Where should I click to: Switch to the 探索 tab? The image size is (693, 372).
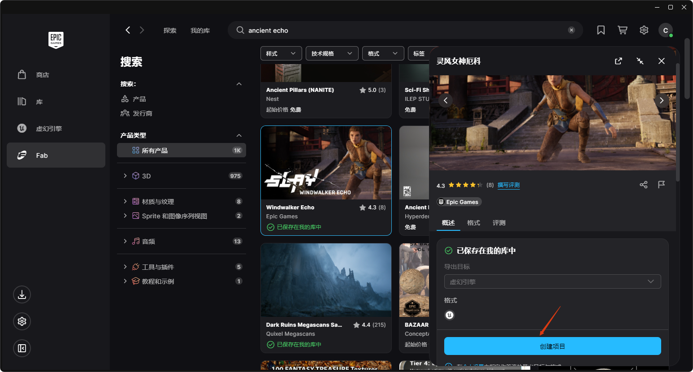pos(170,30)
